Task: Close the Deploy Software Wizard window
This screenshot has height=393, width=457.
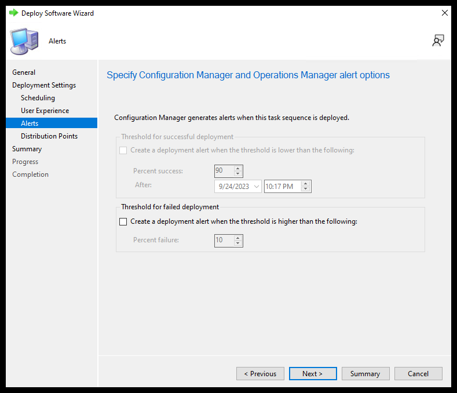Action: pos(444,13)
